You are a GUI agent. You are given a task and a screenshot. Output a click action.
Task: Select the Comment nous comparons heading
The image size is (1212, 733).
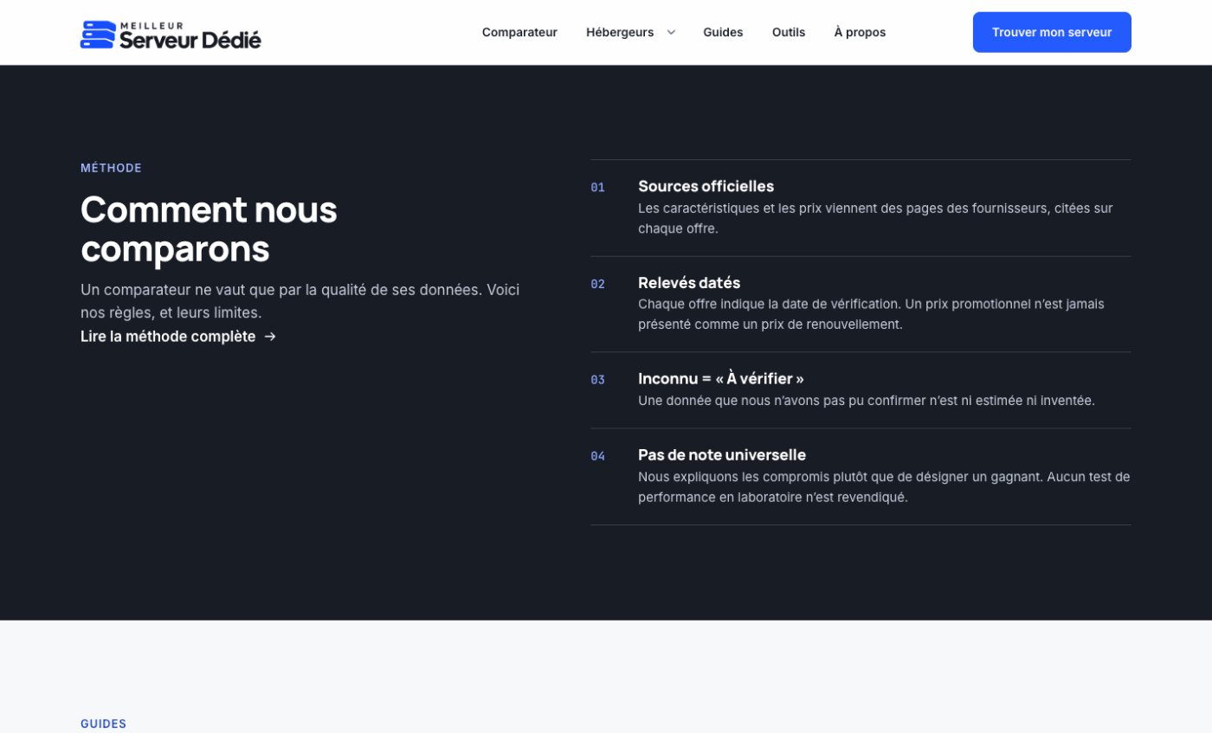click(209, 229)
